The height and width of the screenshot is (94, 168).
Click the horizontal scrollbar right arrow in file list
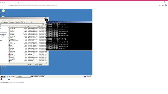(46, 63)
